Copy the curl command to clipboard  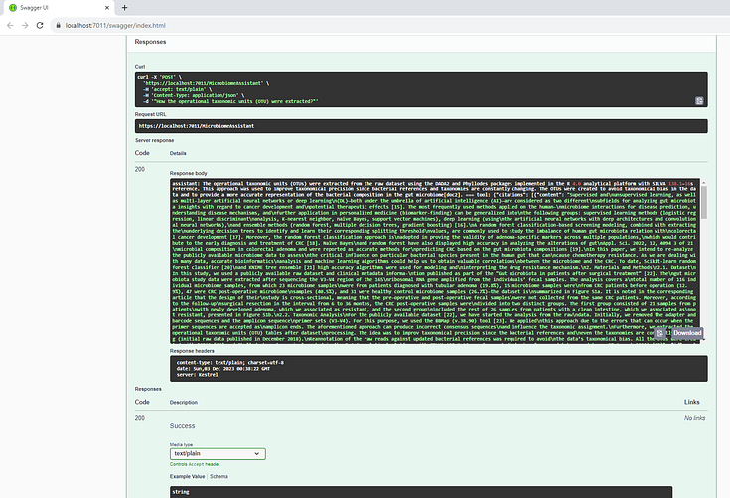point(699,100)
